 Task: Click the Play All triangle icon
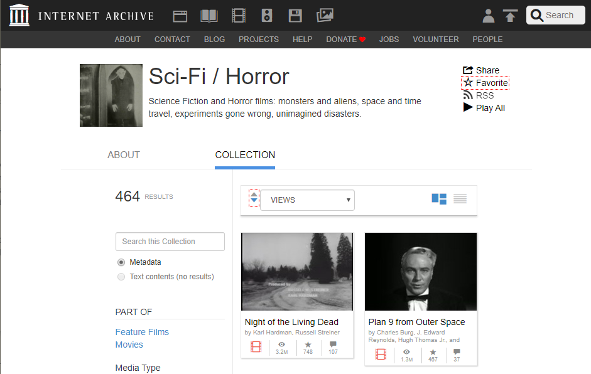click(468, 107)
